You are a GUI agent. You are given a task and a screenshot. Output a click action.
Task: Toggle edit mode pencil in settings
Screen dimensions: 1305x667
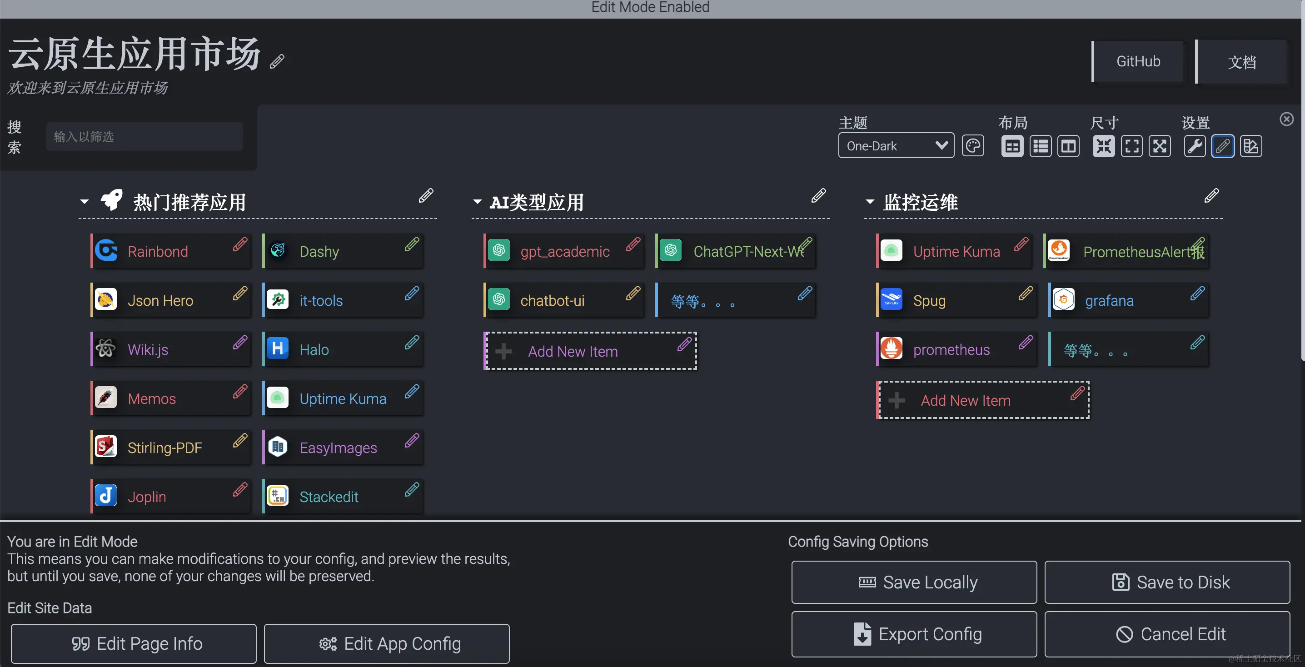1223,146
